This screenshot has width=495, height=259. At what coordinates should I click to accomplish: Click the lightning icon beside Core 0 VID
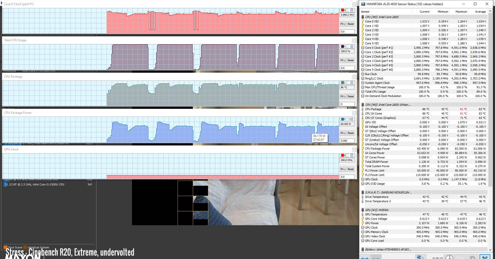pyautogui.click(x=363, y=21)
